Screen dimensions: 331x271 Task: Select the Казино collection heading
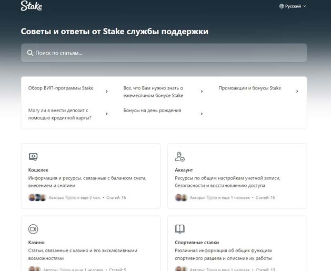click(x=36, y=243)
